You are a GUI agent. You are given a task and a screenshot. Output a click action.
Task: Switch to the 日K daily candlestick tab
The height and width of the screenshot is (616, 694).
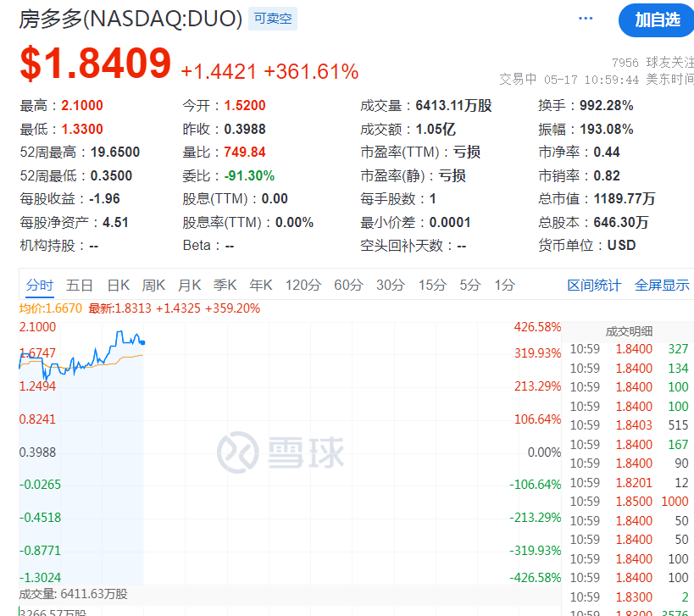click(118, 286)
